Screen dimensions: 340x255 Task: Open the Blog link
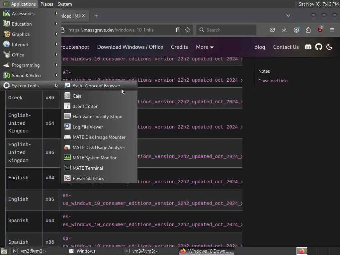[260, 47]
